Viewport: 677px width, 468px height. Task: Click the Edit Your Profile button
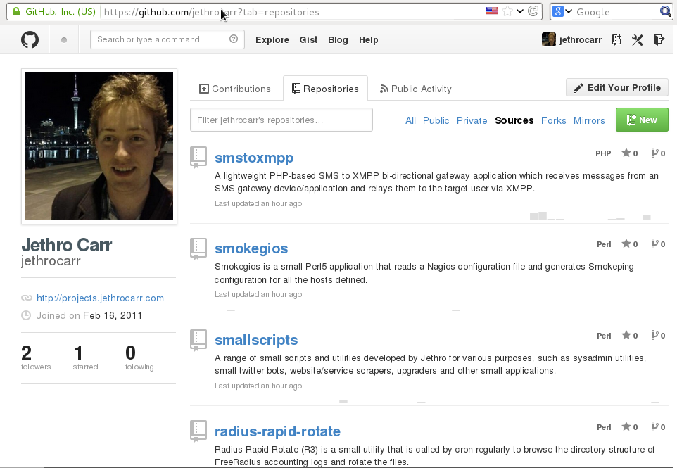click(x=617, y=88)
